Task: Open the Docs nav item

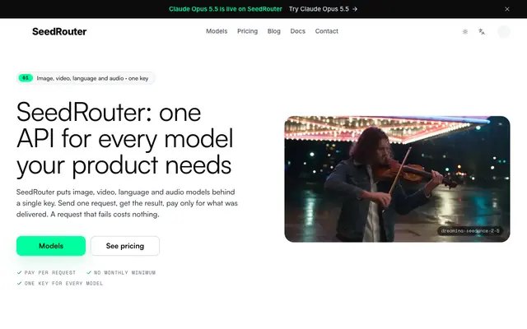Action: 298,31
